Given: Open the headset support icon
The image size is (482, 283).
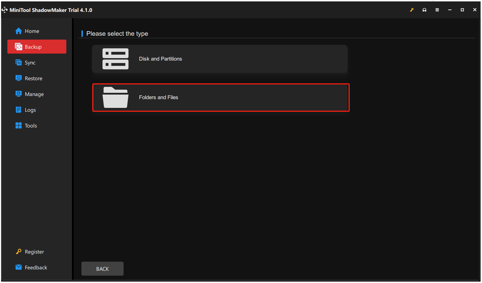Looking at the screenshot, I should 424,10.
